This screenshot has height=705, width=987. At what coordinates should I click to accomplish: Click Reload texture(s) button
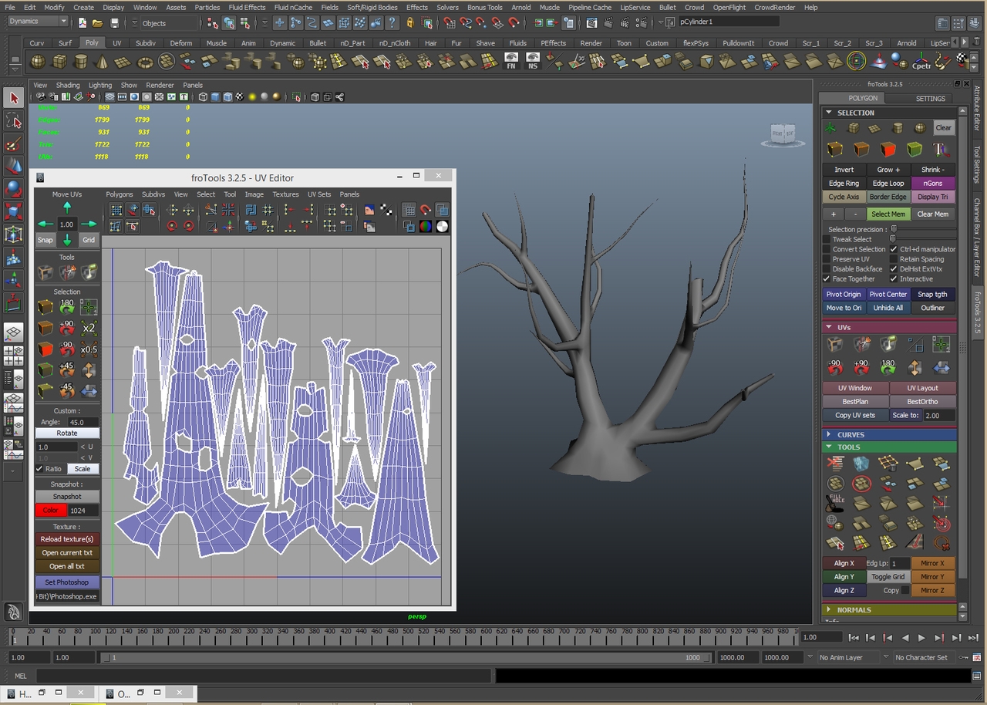(x=67, y=539)
